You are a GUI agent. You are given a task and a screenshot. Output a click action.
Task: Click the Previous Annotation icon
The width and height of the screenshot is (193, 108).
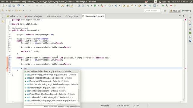coord(9,10)
